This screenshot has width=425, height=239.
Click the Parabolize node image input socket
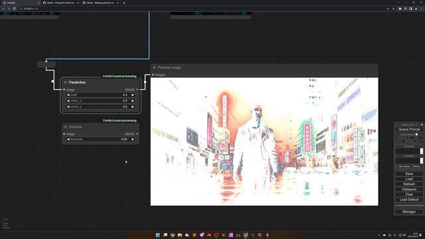click(x=64, y=90)
